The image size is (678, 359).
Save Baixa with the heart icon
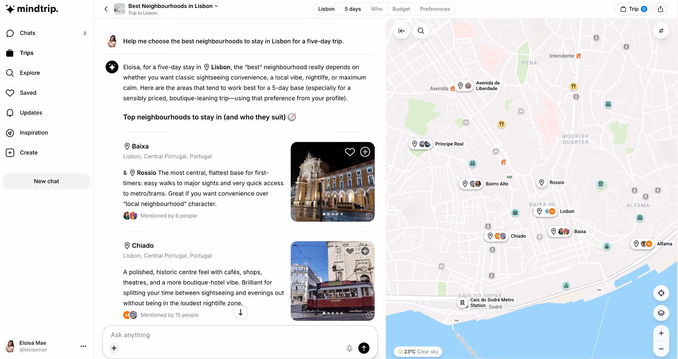pos(350,152)
